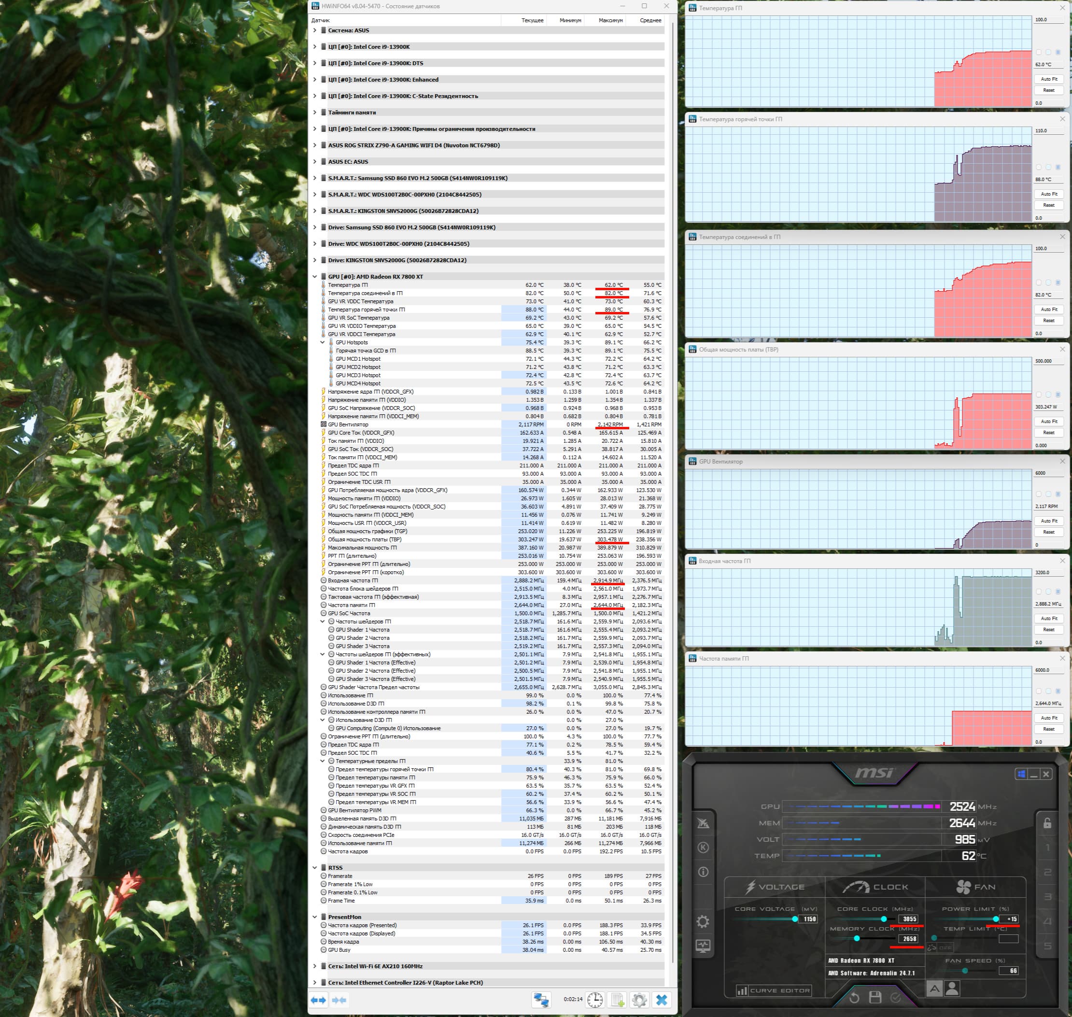Click HWiNFO reset clock icon in toolbar
The height and width of the screenshot is (1017, 1072).
[x=595, y=999]
